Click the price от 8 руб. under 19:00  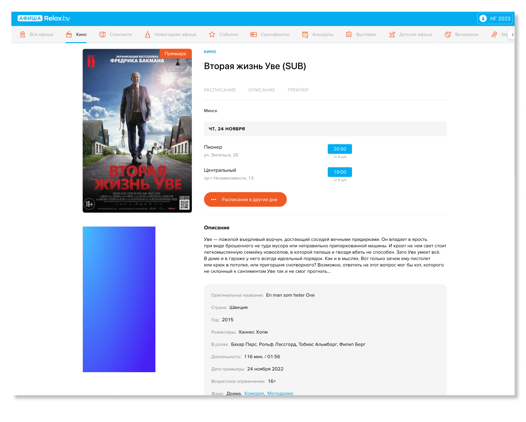pos(340,180)
